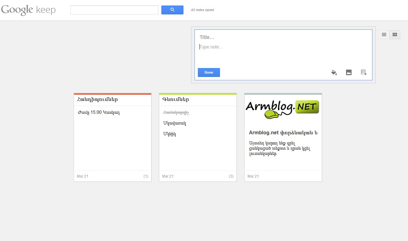Click the add image icon
The image size is (408, 241).
pos(349,72)
